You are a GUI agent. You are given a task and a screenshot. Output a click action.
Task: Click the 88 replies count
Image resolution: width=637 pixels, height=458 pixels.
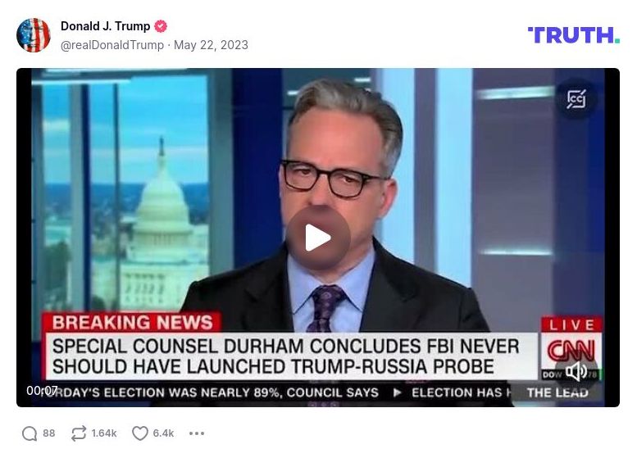coord(48,433)
